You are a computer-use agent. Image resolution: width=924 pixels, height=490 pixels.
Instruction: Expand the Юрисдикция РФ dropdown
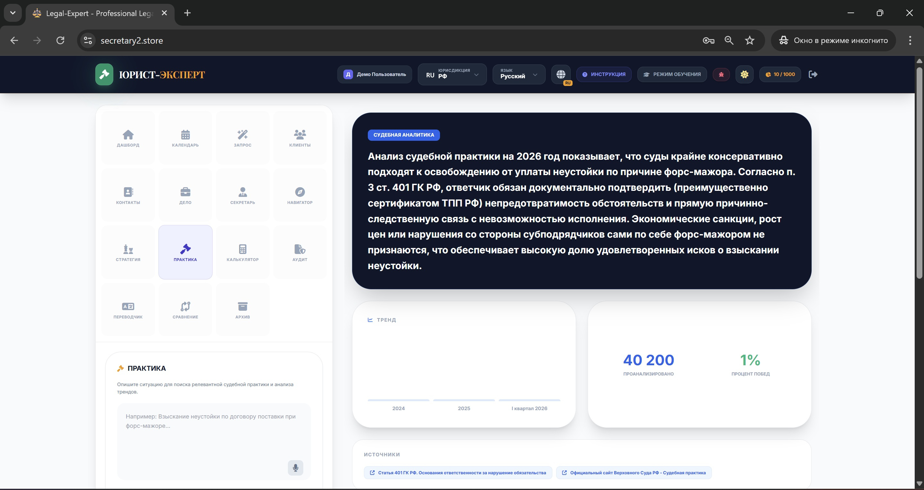(452, 74)
